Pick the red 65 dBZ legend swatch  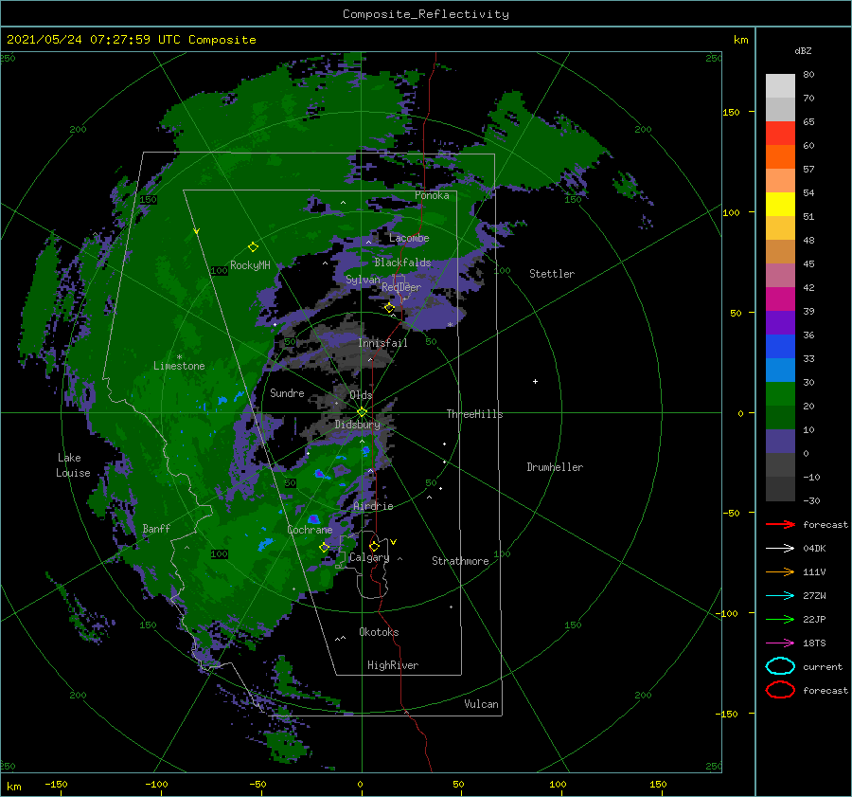coord(780,134)
